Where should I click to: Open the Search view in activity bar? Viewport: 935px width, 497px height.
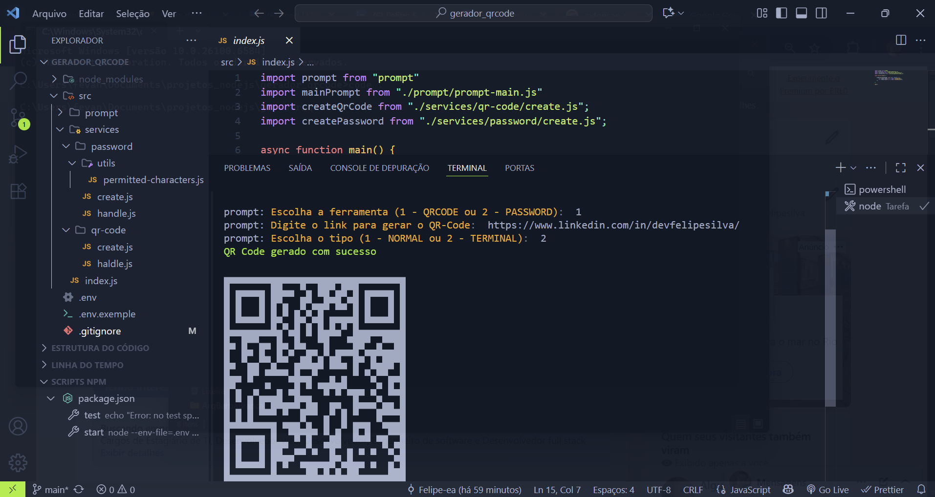pyautogui.click(x=18, y=81)
